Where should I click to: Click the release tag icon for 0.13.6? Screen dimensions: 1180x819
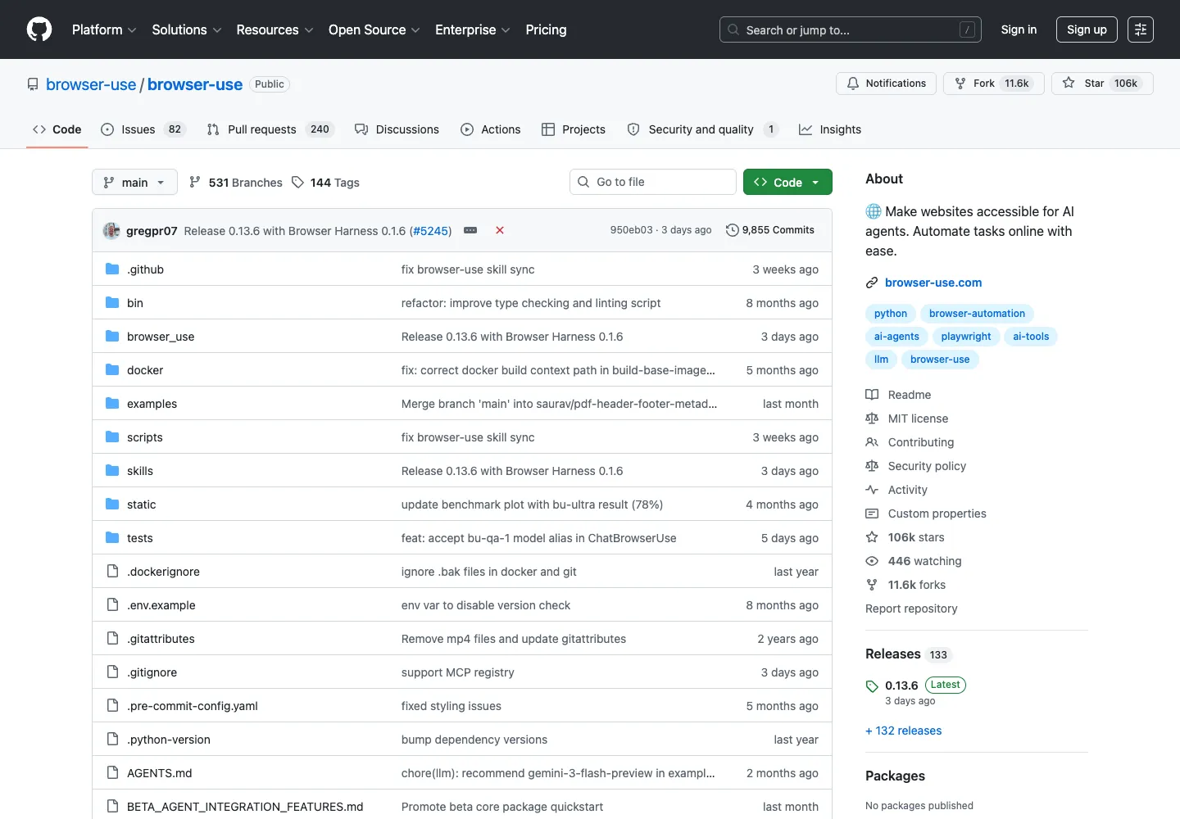coord(872,686)
